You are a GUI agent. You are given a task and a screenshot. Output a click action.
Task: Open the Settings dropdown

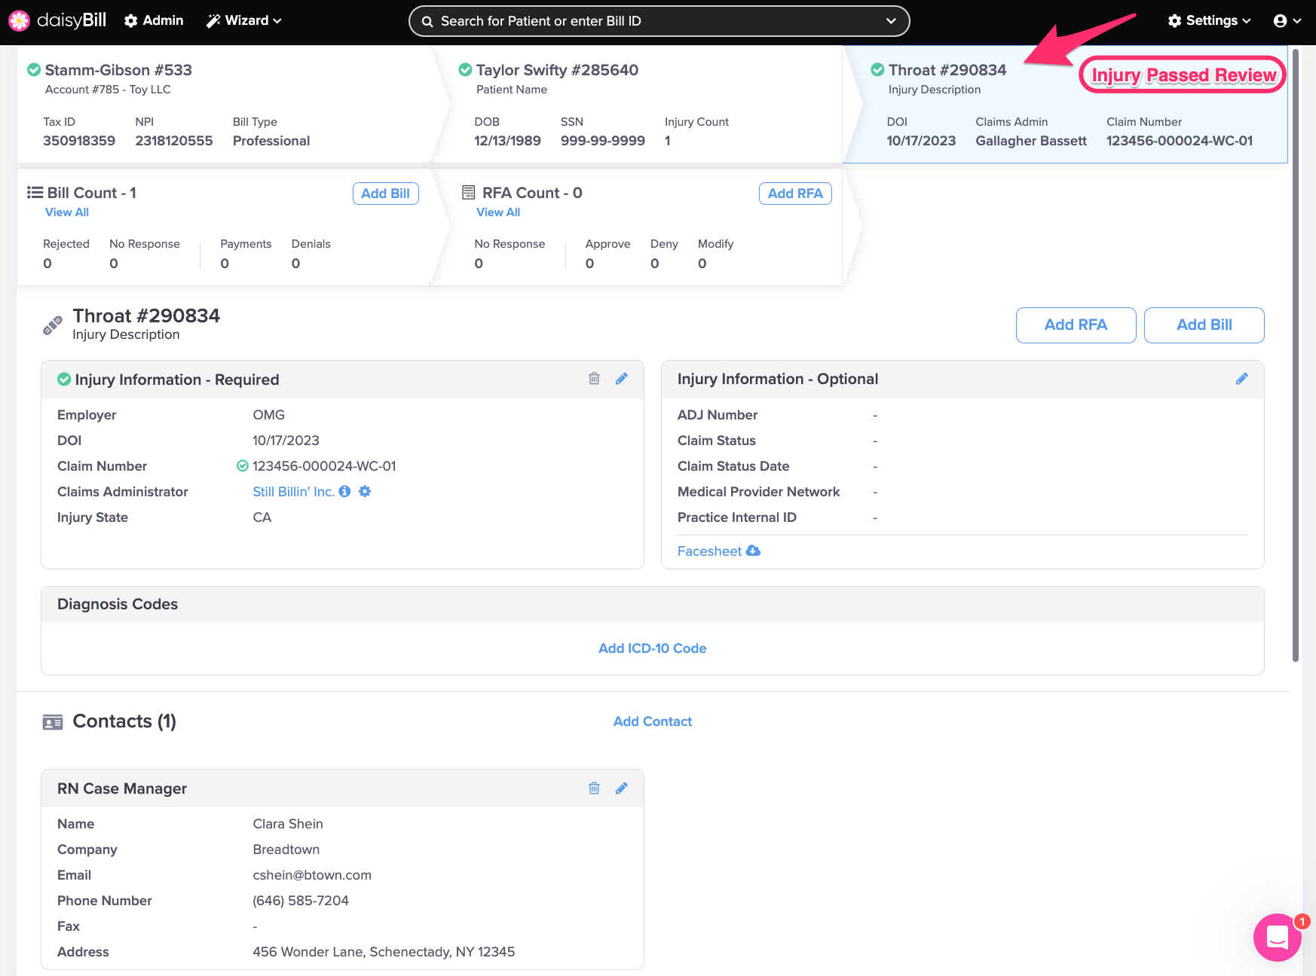pos(1209,21)
